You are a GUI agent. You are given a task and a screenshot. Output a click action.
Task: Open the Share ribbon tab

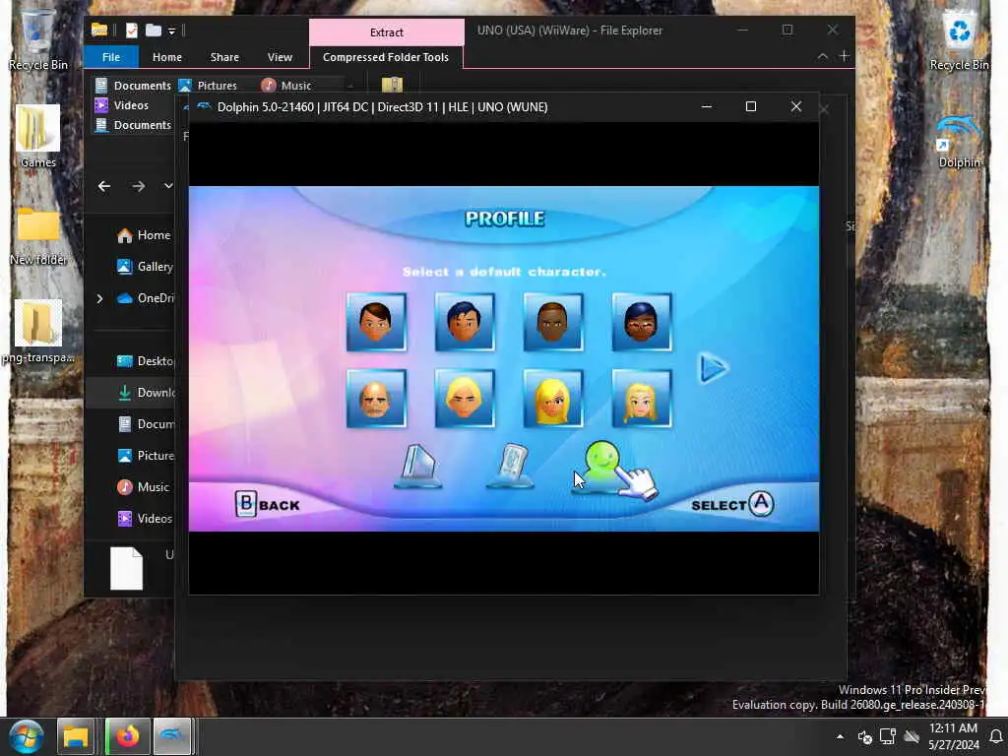coord(224,57)
